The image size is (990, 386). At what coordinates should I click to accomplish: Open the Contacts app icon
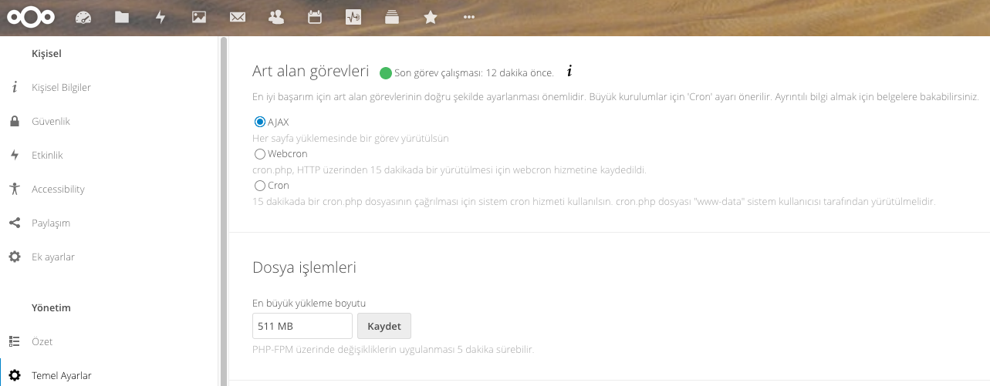[x=276, y=18]
